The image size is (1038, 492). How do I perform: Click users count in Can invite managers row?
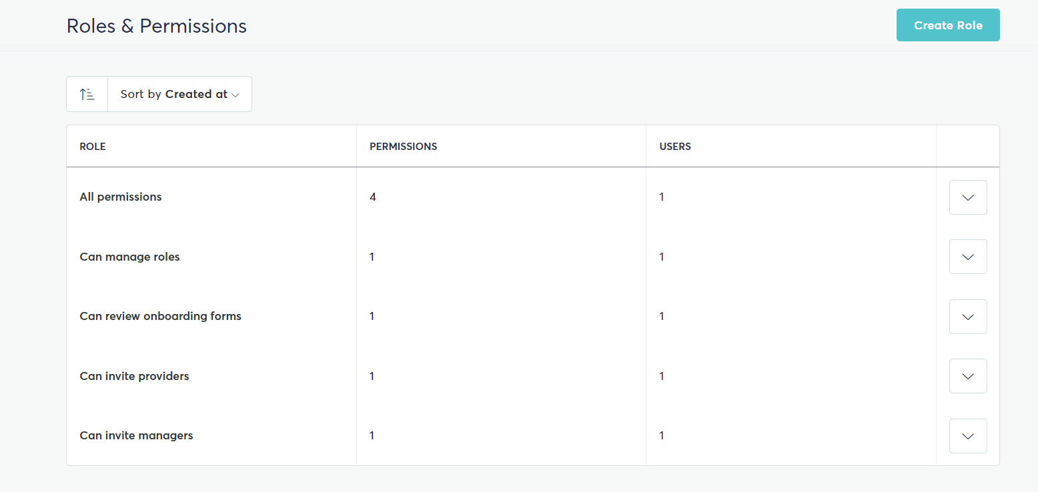[x=662, y=435]
